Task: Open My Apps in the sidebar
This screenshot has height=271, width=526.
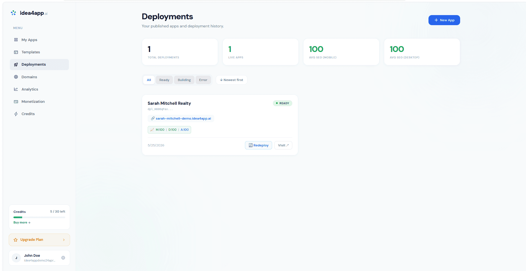Action: (x=39, y=40)
